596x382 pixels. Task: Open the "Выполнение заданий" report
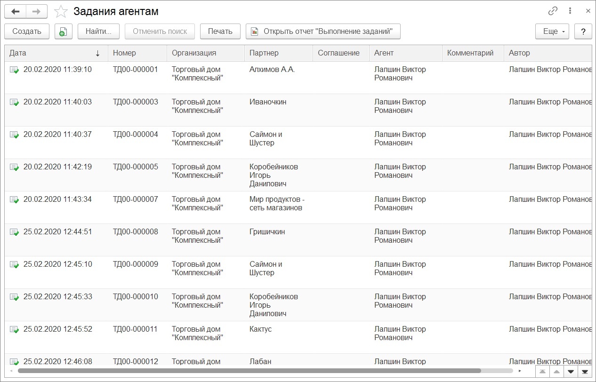tap(323, 32)
